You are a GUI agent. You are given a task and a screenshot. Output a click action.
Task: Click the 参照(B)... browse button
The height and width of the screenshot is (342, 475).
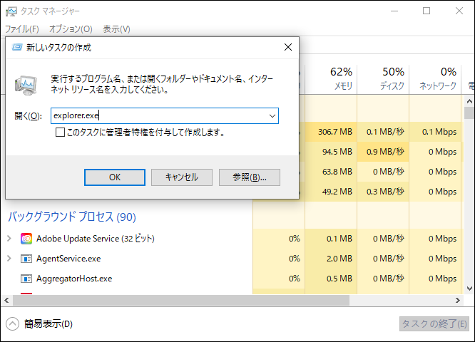[x=250, y=177]
